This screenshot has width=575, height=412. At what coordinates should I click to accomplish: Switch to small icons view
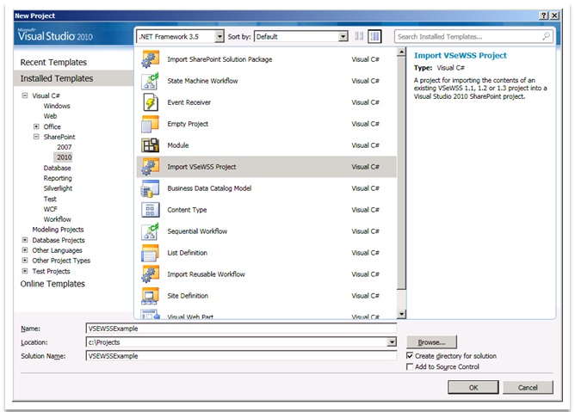click(360, 36)
